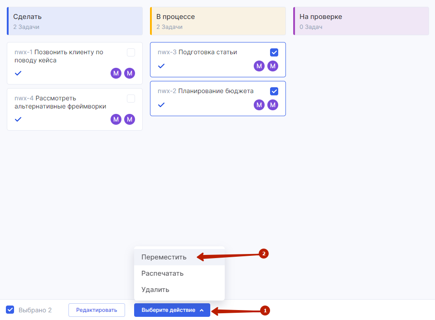The width and height of the screenshot is (435, 320).
Task: Choose Переместить from the action menu
Action: click(164, 257)
